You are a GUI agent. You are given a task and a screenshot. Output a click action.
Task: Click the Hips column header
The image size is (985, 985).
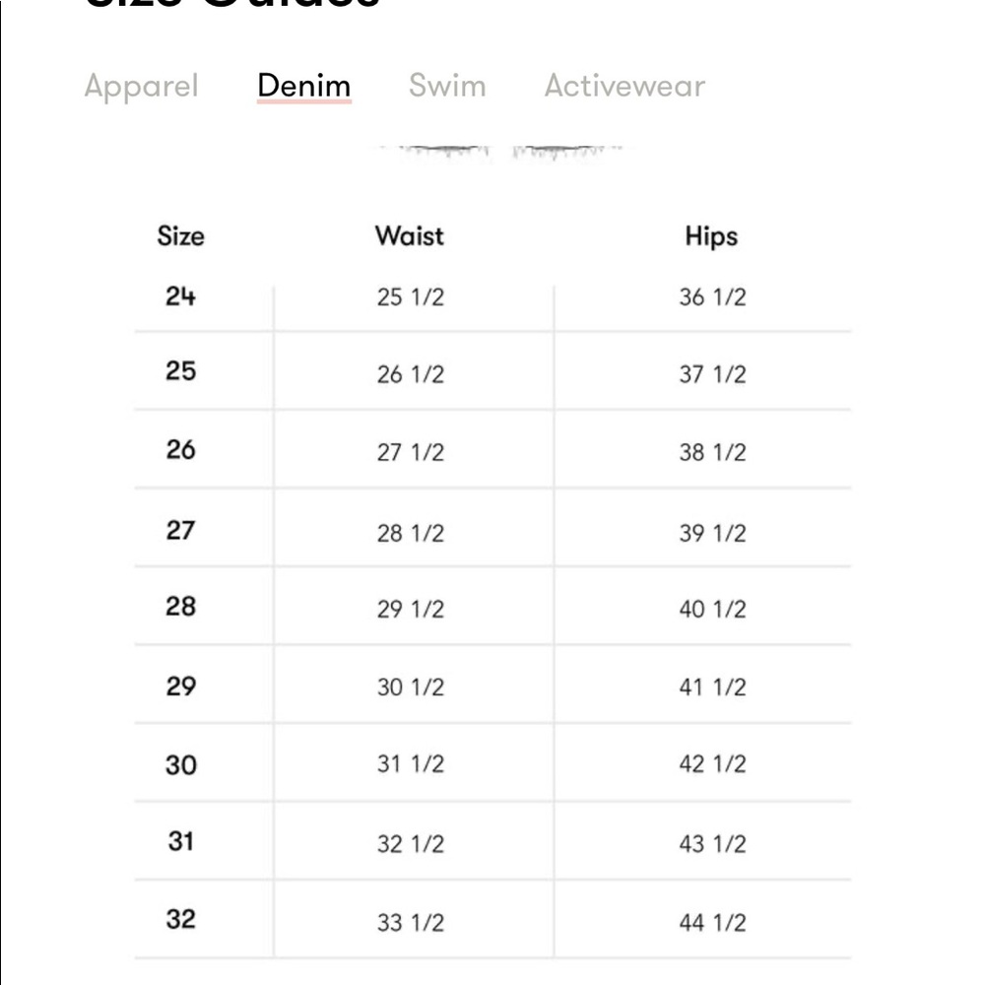[x=711, y=236]
